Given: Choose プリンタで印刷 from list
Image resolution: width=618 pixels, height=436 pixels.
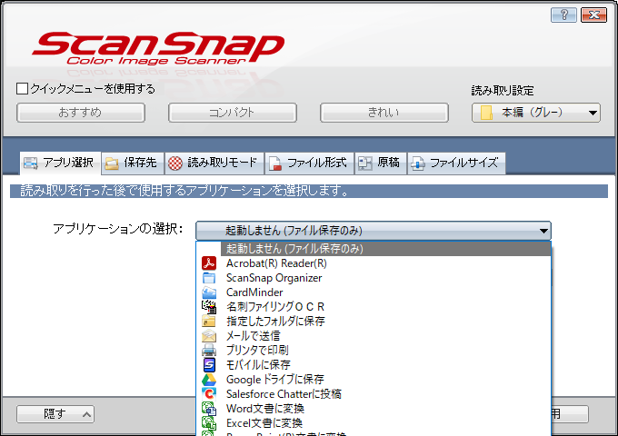Looking at the screenshot, I should point(374,350).
